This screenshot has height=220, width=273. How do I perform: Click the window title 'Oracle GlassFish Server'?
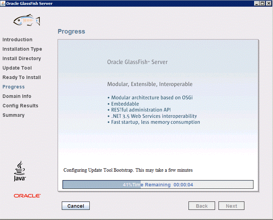29,3
